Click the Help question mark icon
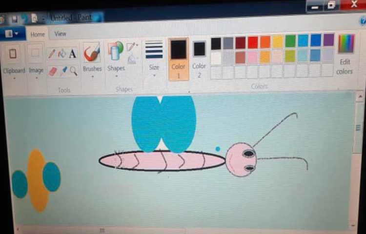 [x=363, y=21]
